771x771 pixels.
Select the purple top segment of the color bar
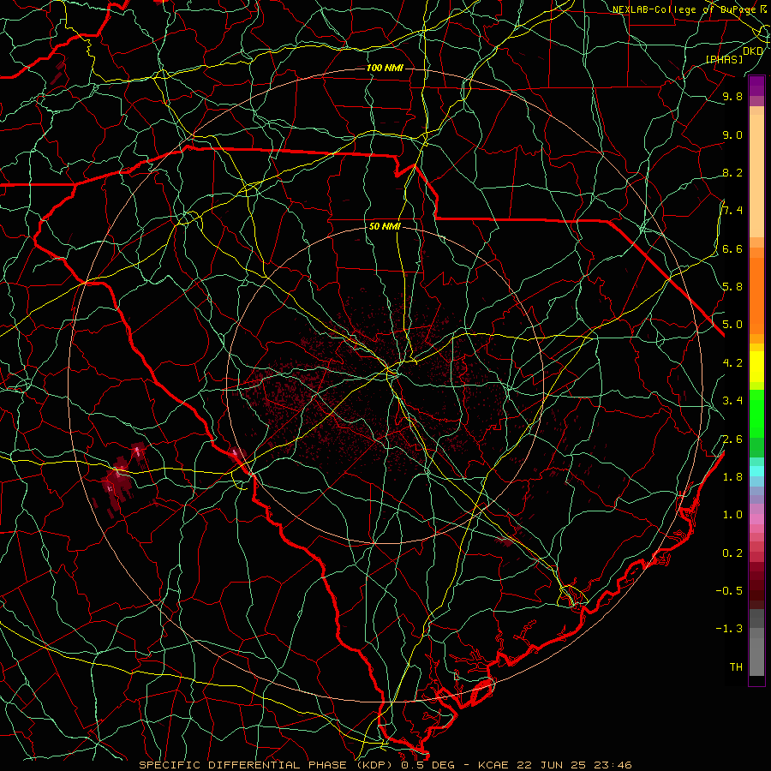(756, 86)
